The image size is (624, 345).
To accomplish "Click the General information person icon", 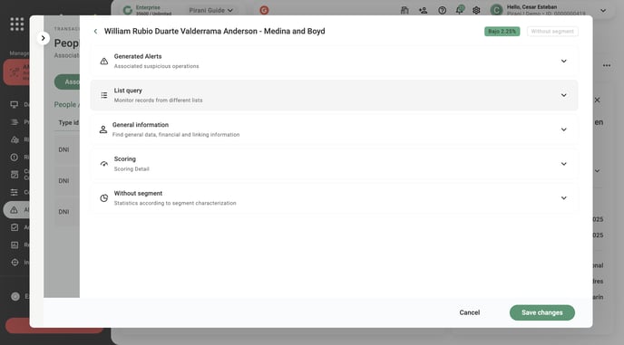I will coord(103,129).
